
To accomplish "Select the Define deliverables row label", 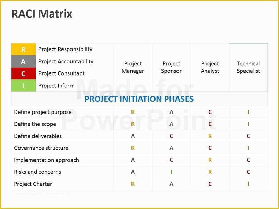I will coord(38,136).
